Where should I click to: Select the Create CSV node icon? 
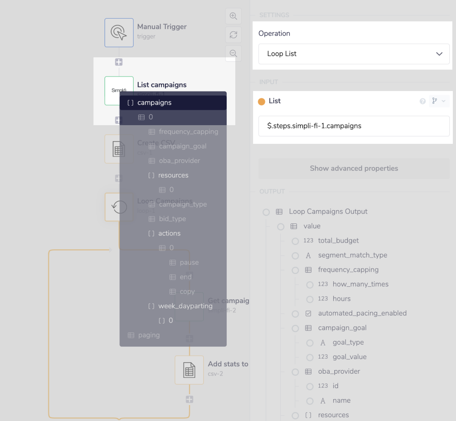[x=119, y=149]
